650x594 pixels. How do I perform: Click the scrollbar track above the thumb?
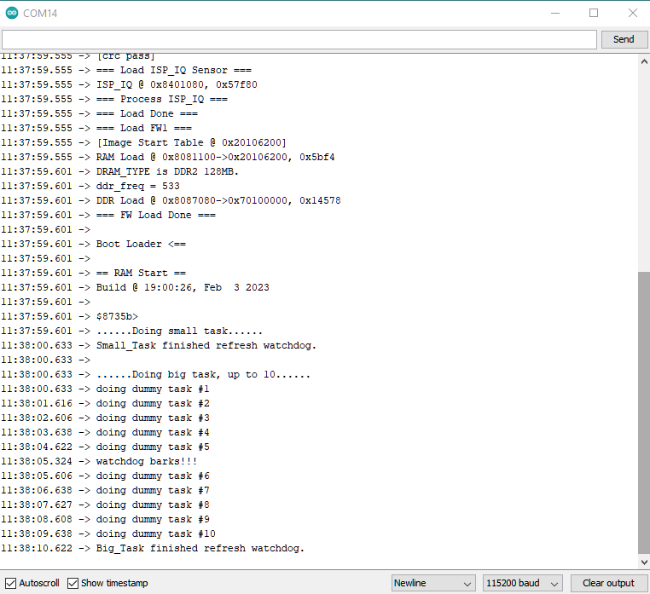click(x=644, y=170)
